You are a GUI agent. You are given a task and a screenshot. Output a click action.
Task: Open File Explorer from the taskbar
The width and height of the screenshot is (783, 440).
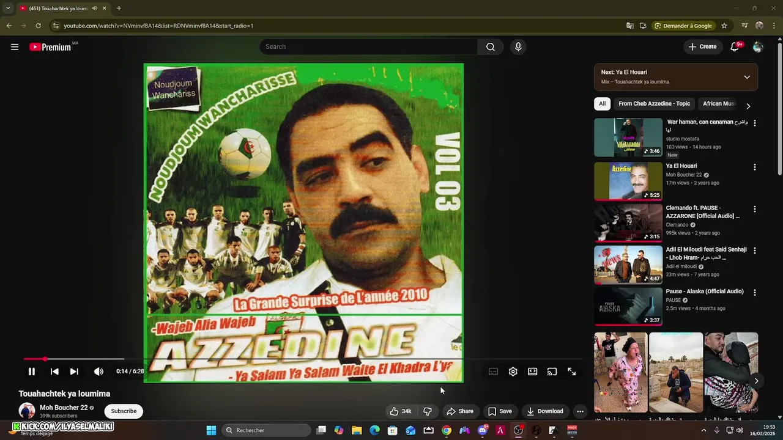click(x=357, y=430)
